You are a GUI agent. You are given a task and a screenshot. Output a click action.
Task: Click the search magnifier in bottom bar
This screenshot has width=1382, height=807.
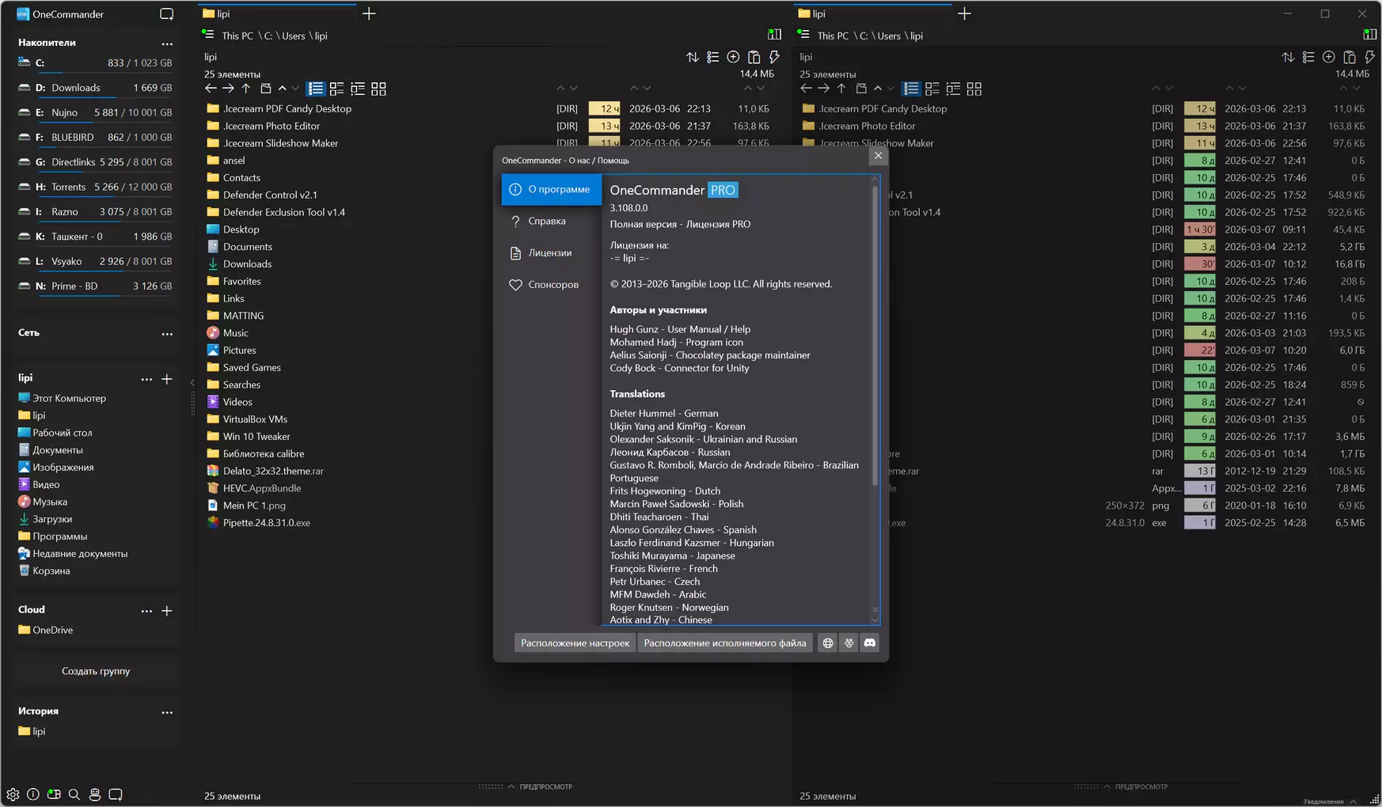74,794
